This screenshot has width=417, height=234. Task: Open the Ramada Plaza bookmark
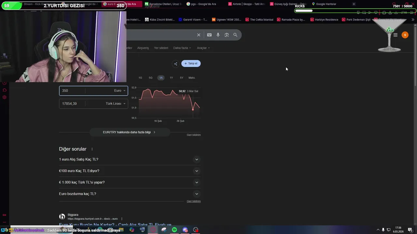click(291, 19)
